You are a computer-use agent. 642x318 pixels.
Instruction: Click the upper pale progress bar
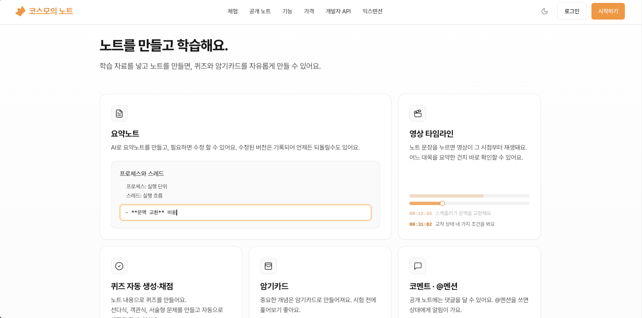[469, 196]
